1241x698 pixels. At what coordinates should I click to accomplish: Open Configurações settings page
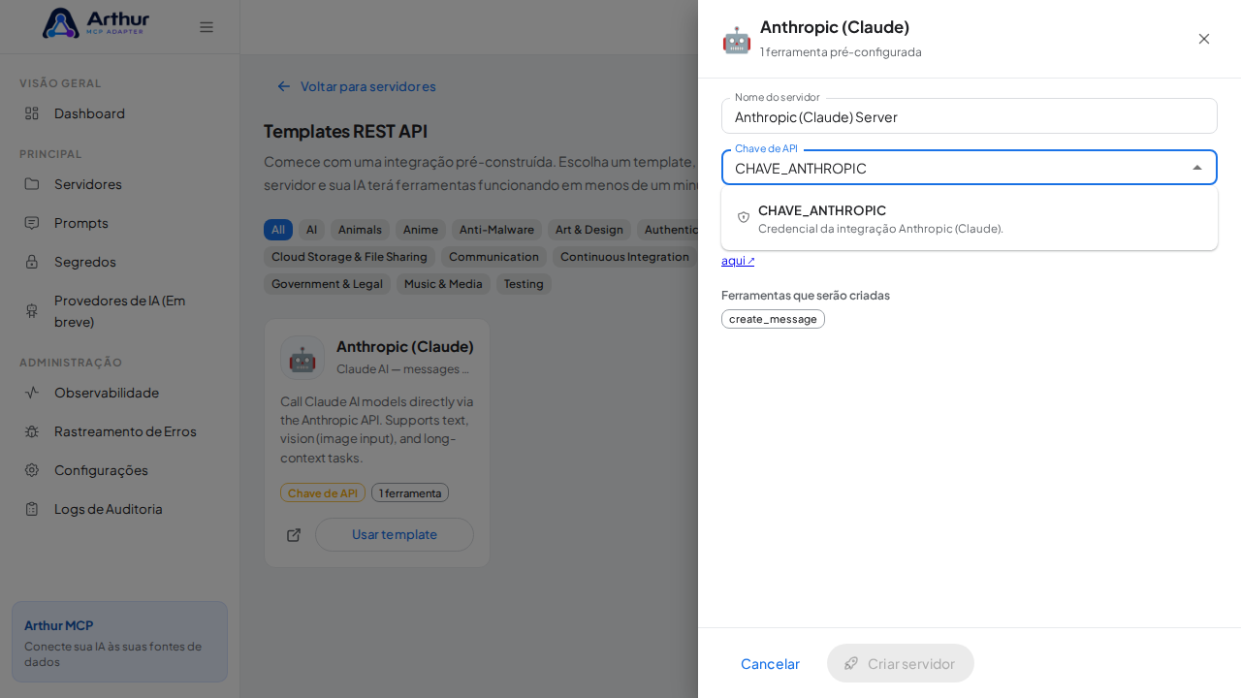(101, 470)
